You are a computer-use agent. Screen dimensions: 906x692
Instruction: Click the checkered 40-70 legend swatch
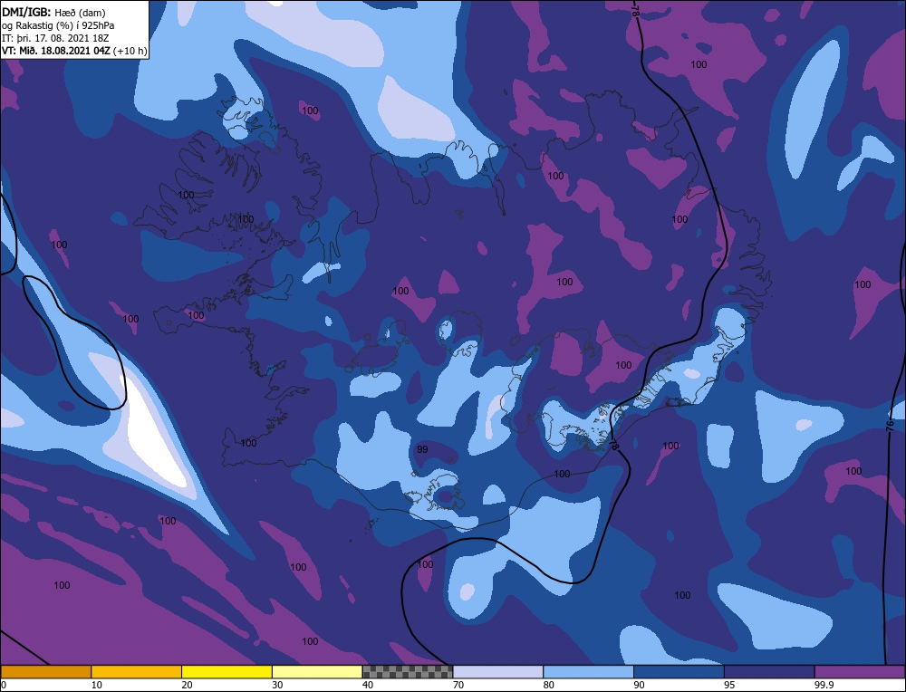(408, 671)
